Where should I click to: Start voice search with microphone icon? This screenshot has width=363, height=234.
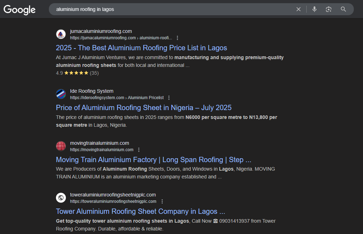[314, 9]
